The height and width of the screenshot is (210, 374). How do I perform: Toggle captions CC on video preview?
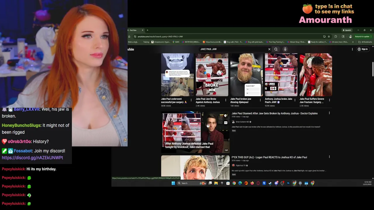pos(226,123)
